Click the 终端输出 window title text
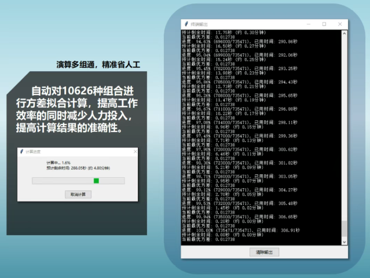370x278 pixels. (x=201, y=24)
